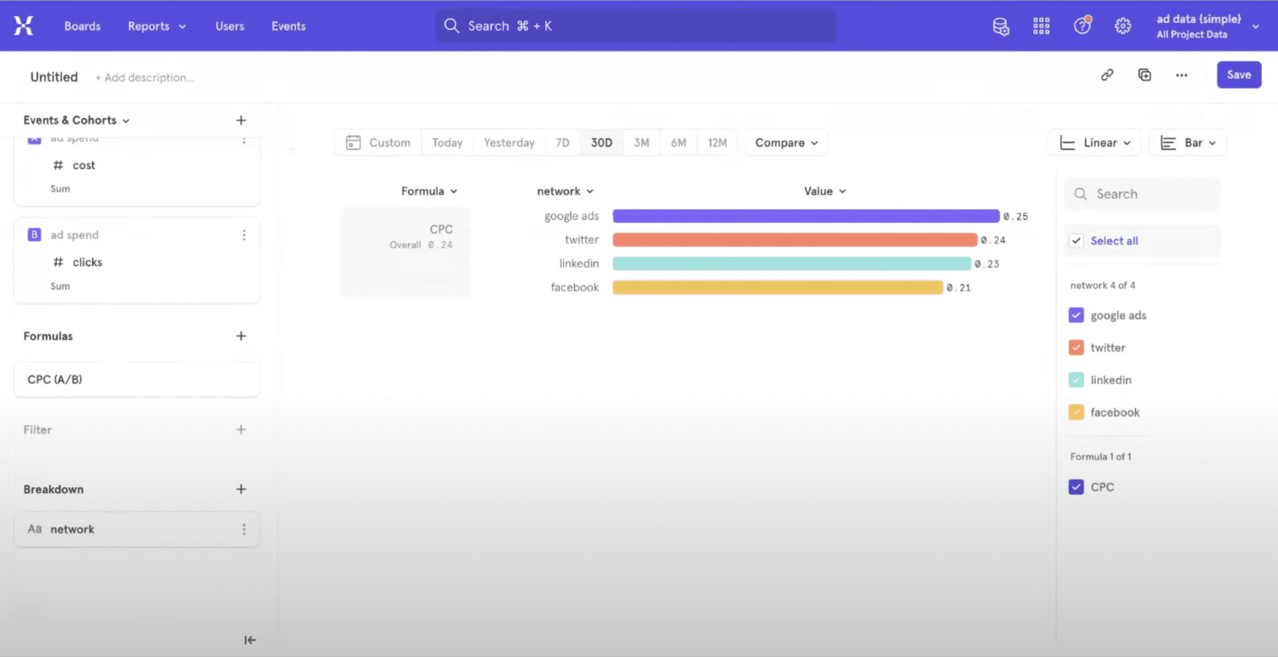
Task: Uncheck the facebook checkbox
Action: [x=1076, y=412]
